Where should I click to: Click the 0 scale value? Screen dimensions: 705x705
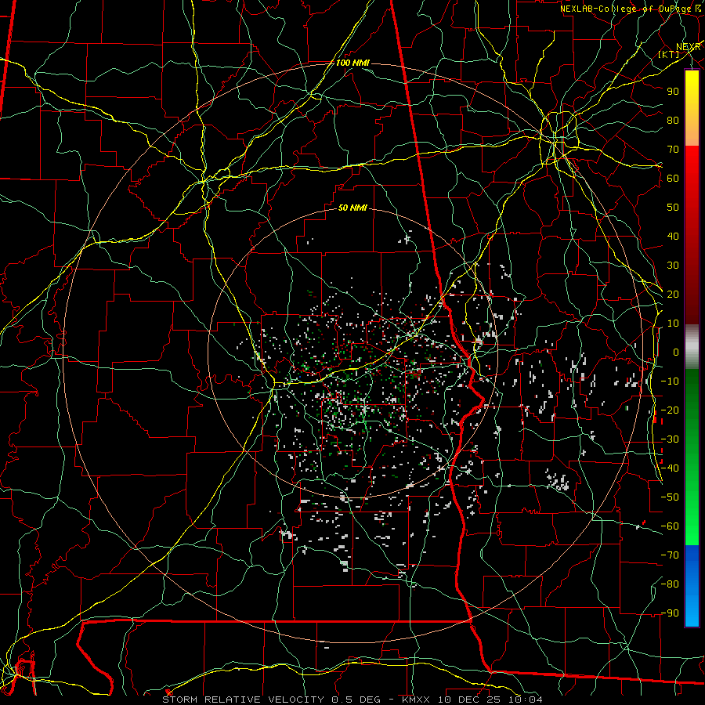(x=676, y=352)
